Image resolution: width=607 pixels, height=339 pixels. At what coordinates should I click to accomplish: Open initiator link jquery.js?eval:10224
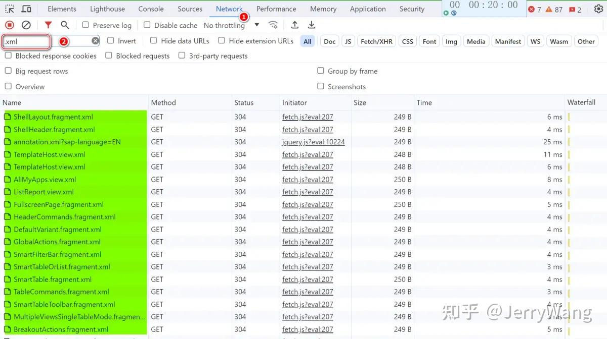point(314,142)
